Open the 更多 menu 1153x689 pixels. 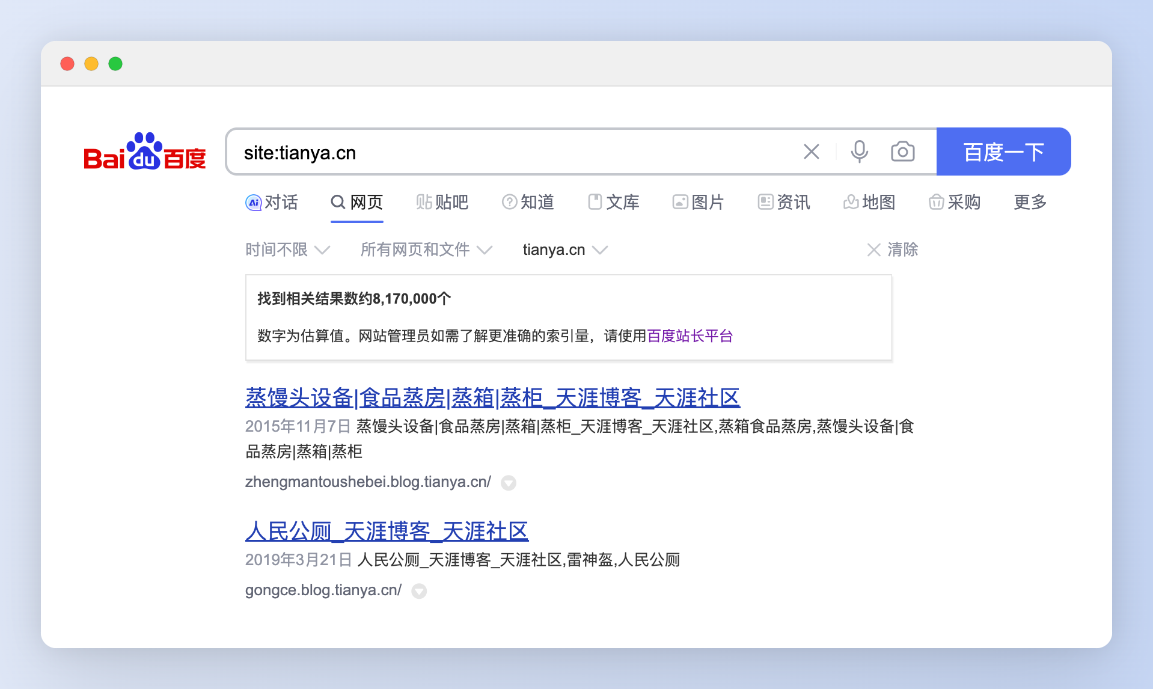click(x=1030, y=202)
